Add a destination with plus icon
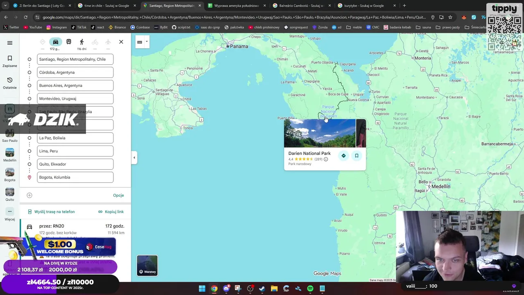Viewport: 524px width, 295px height. coord(29,195)
